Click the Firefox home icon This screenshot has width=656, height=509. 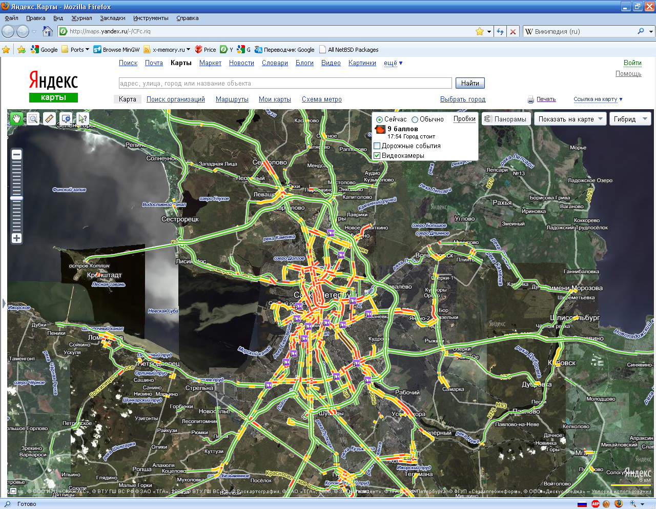pos(47,31)
